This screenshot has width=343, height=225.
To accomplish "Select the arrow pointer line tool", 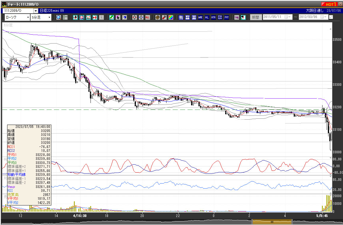I will point(118,17).
